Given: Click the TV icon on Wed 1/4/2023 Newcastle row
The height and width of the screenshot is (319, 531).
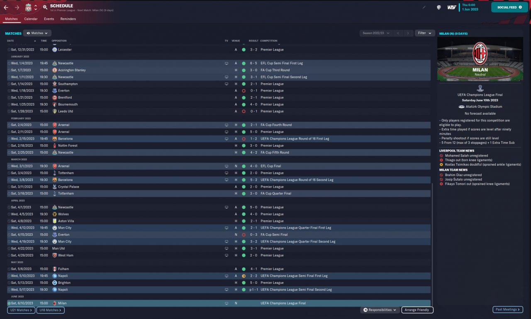Looking at the screenshot, I should click(x=227, y=63).
